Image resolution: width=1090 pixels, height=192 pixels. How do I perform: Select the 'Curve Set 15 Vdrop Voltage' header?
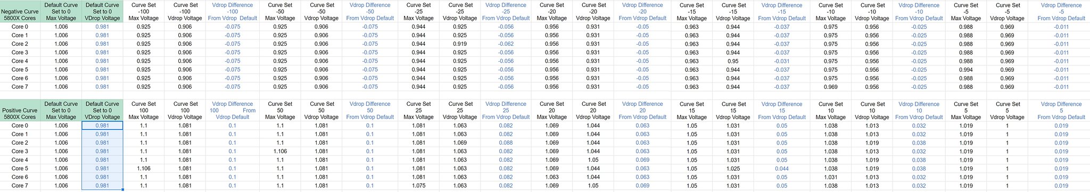pyautogui.click(x=733, y=110)
